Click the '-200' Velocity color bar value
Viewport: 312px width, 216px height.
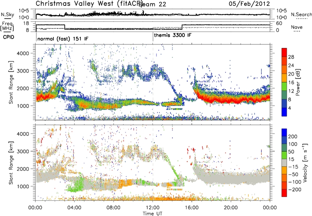294,190
